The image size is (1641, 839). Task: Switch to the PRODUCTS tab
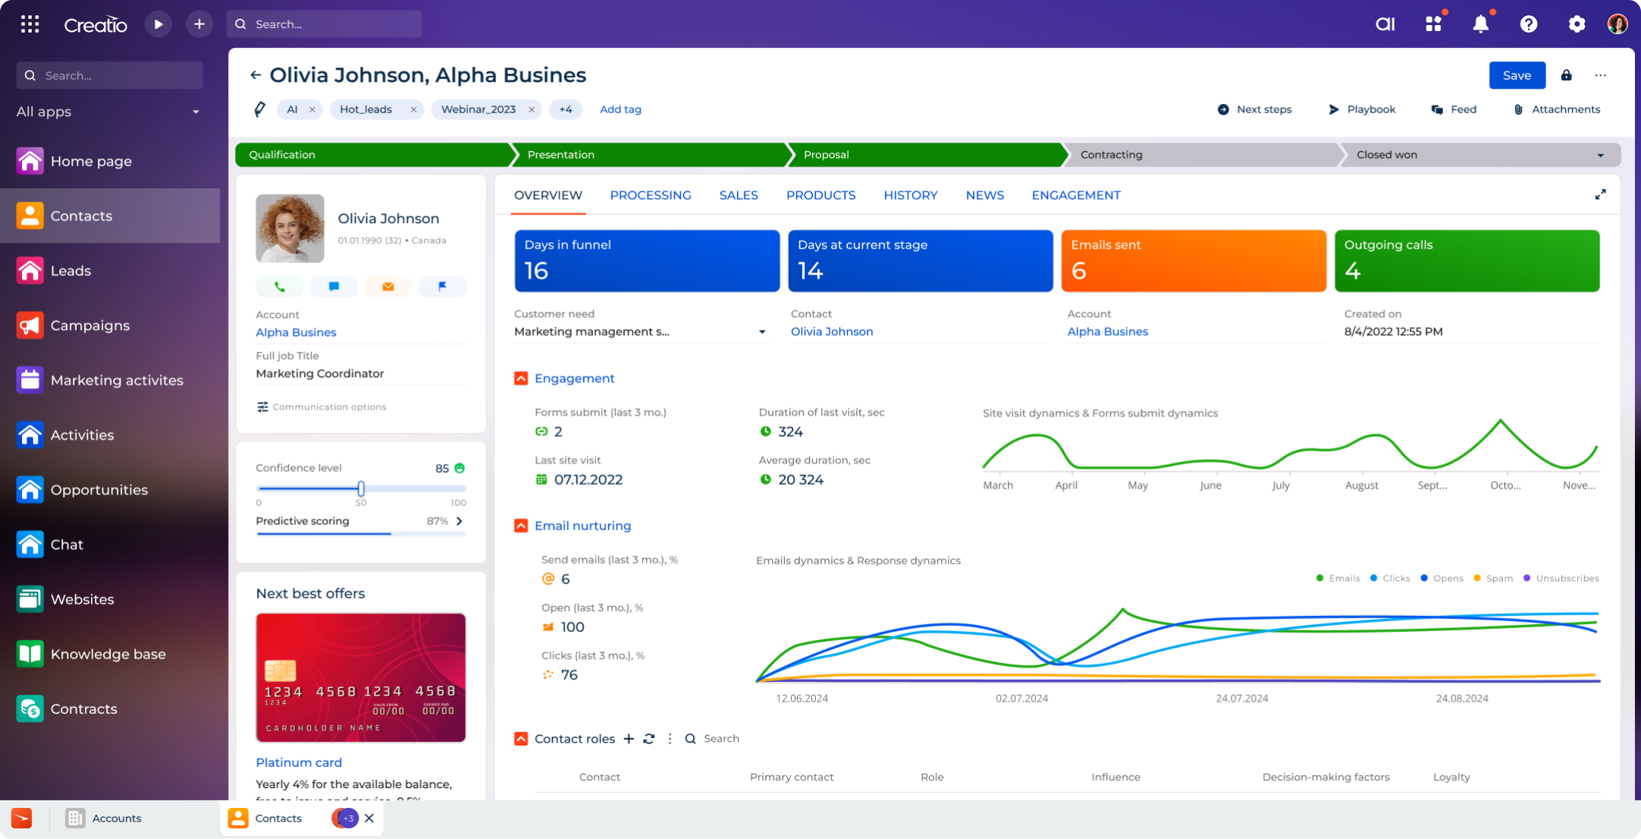click(x=820, y=195)
